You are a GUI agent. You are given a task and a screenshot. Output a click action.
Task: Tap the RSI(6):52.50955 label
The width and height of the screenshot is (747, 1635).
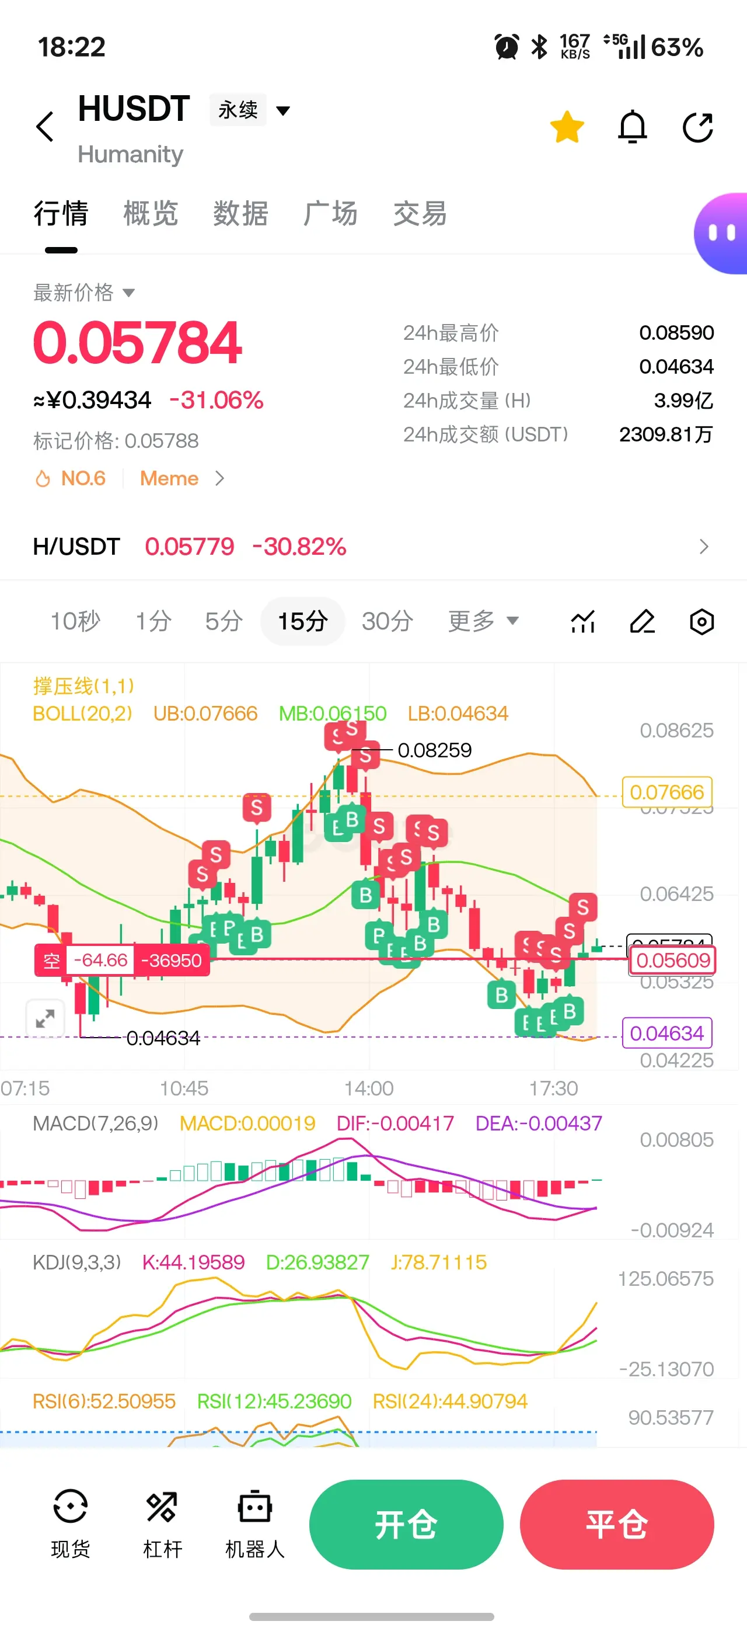(x=104, y=1401)
